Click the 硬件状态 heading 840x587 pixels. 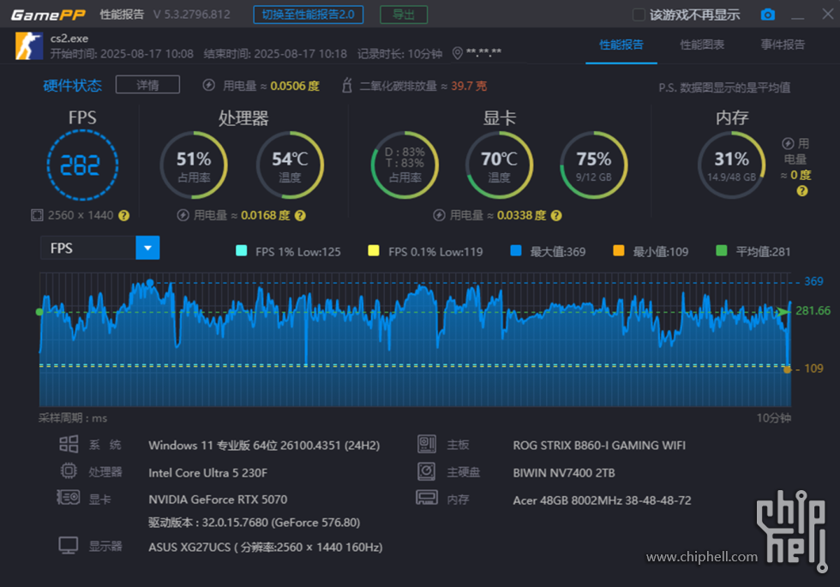[72, 86]
